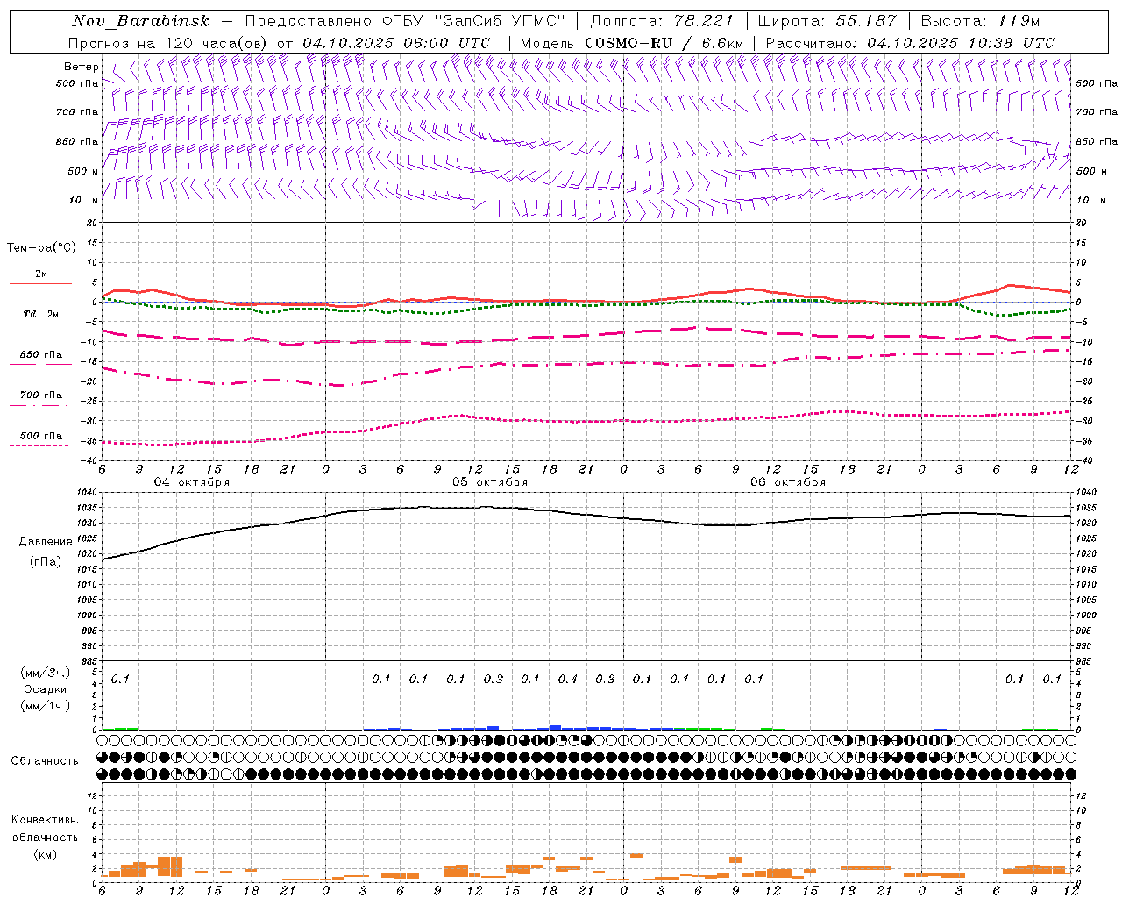
Task: Select the 'Предоставлено ФГБУ "ЗапСиб УГМС"' header text
Action: pos(405,21)
